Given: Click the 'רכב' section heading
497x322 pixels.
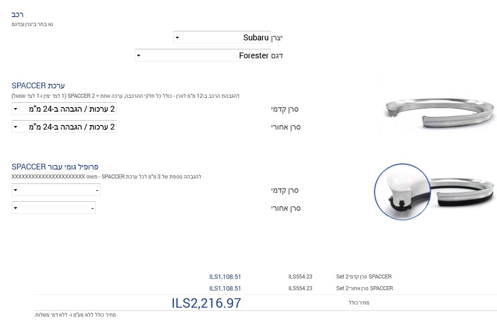Looking at the screenshot, I should (x=17, y=15).
